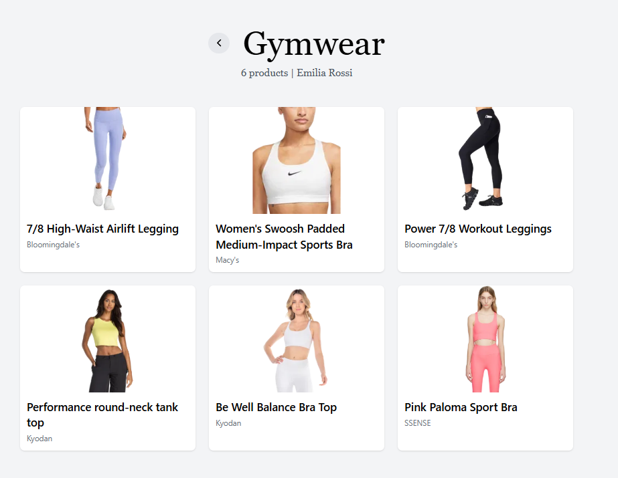Open the Be Well Balance Bra Top image

click(x=297, y=339)
